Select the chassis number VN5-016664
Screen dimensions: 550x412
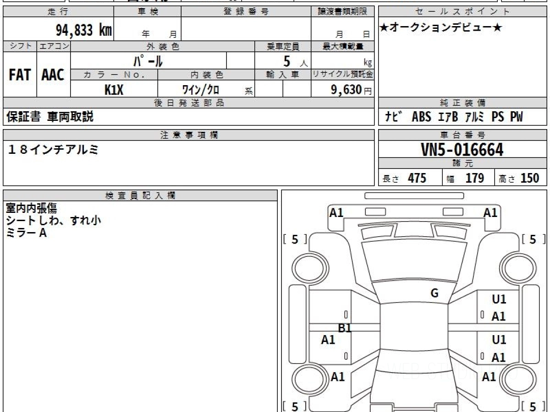click(462, 150)
